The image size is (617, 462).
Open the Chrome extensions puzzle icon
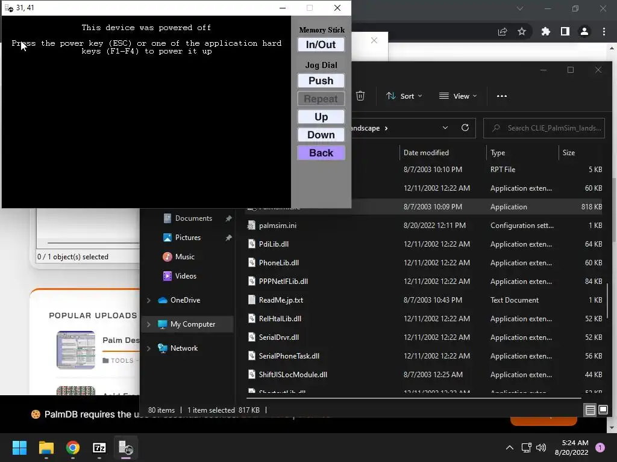(546, 31)
